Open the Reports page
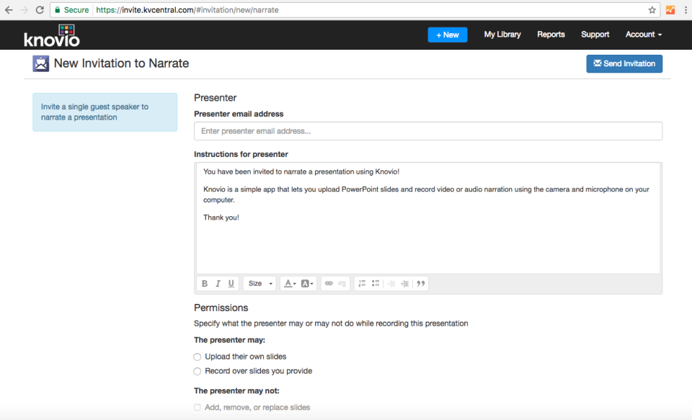Image resolution: width=692 pixels, height=420 pixels. click(551, 34)
